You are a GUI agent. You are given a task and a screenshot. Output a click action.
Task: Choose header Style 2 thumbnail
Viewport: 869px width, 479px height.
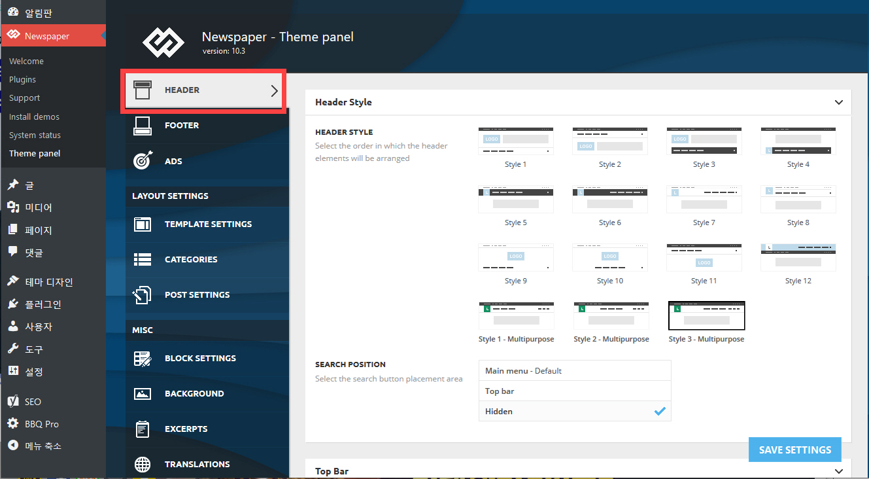(610, 141)
